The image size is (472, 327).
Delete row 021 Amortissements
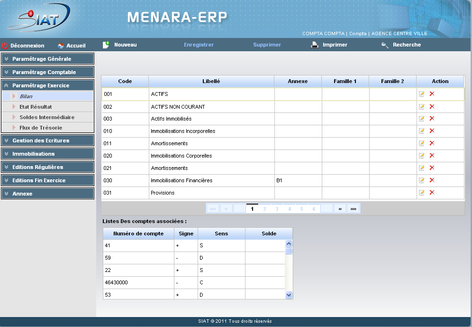pyautogui.click(x=432, y=168)
